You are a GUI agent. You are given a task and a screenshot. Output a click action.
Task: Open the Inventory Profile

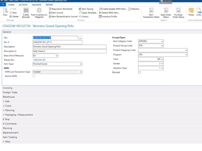coord(108,16)
